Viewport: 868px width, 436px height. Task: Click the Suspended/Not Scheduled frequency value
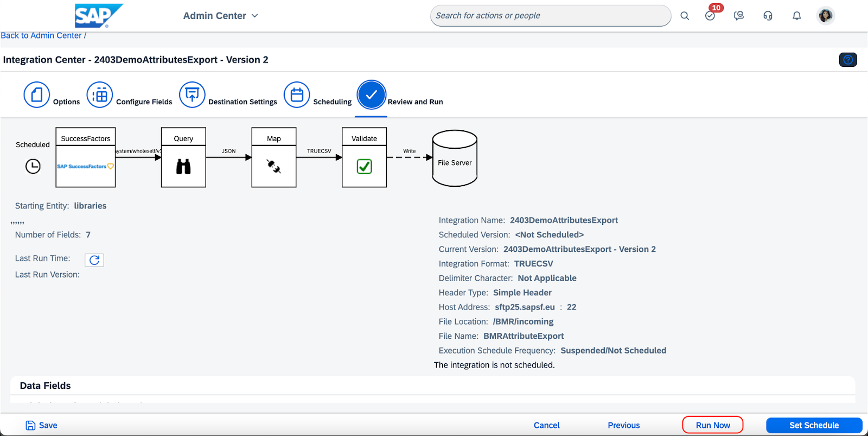click(x=613, y=351)
